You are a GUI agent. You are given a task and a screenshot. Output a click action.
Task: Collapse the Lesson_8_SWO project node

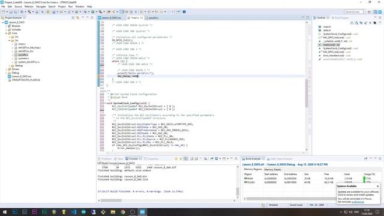coord(3,22)
